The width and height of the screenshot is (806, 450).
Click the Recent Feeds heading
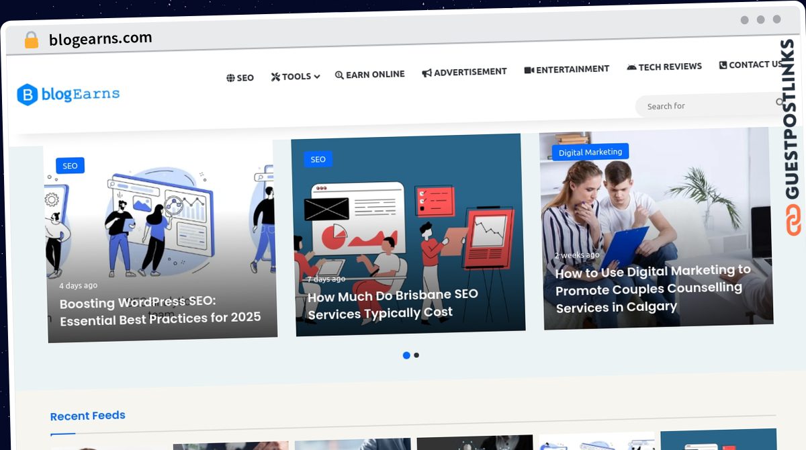[88, 416]
